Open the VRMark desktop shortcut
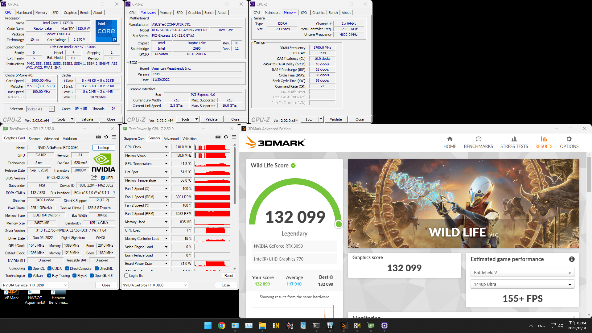The width and height of the screenshot is (592, 333). [12, 295]
